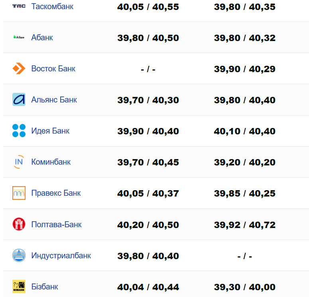Image resolution: width=309 pixels, height=297 pixels.
Task: Click the four-dot Идея Банк logo
Action: click(x=19, y=131)
